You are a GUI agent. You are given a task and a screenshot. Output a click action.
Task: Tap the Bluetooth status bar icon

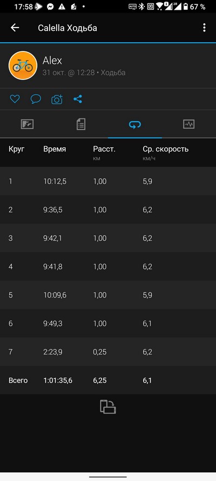tap(141, 6)
